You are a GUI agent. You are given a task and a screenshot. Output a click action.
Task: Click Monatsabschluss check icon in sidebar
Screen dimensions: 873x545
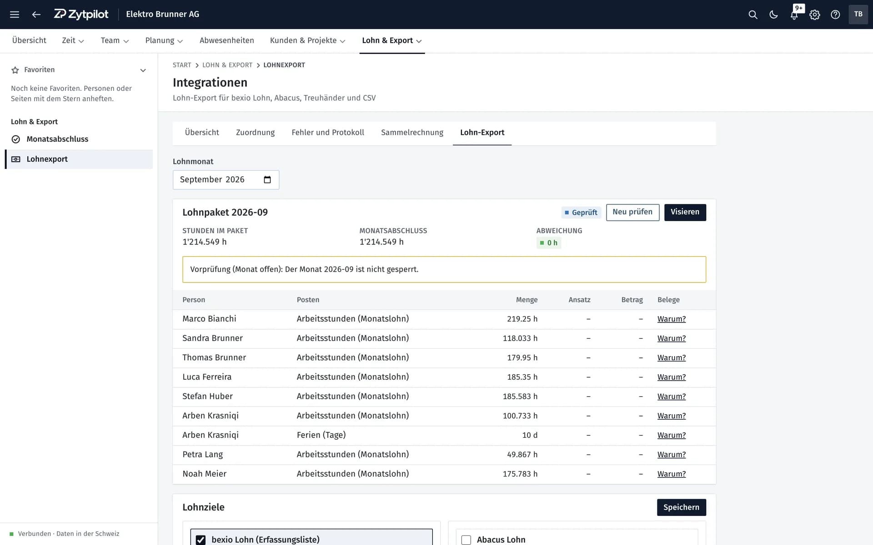click(x=15, y=139)
